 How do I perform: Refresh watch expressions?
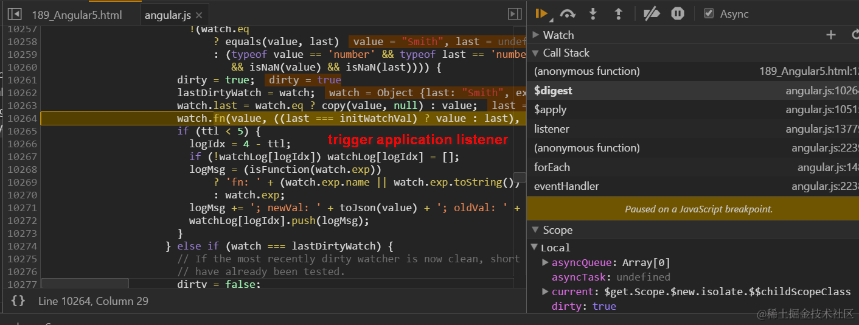point(855,35)
